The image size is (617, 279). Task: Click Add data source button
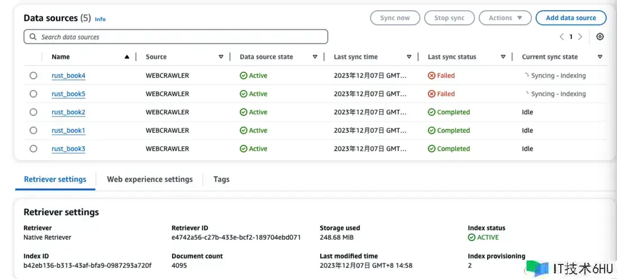pyautogui.click(x=571, y=18)
